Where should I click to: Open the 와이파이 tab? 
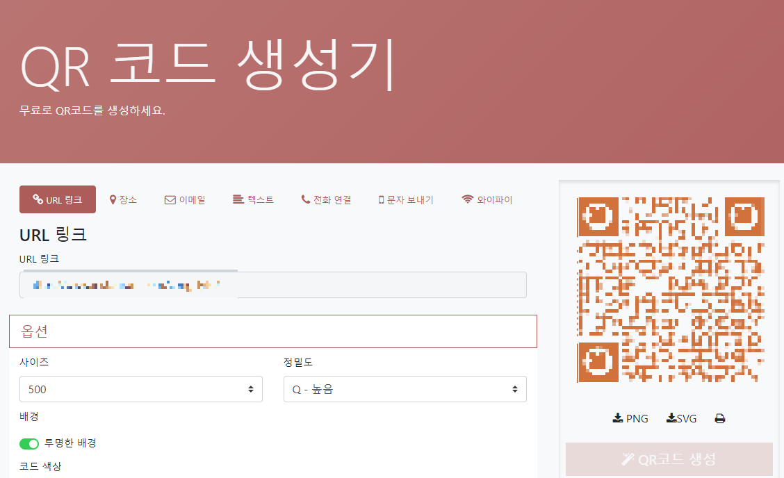coord(487,199)
